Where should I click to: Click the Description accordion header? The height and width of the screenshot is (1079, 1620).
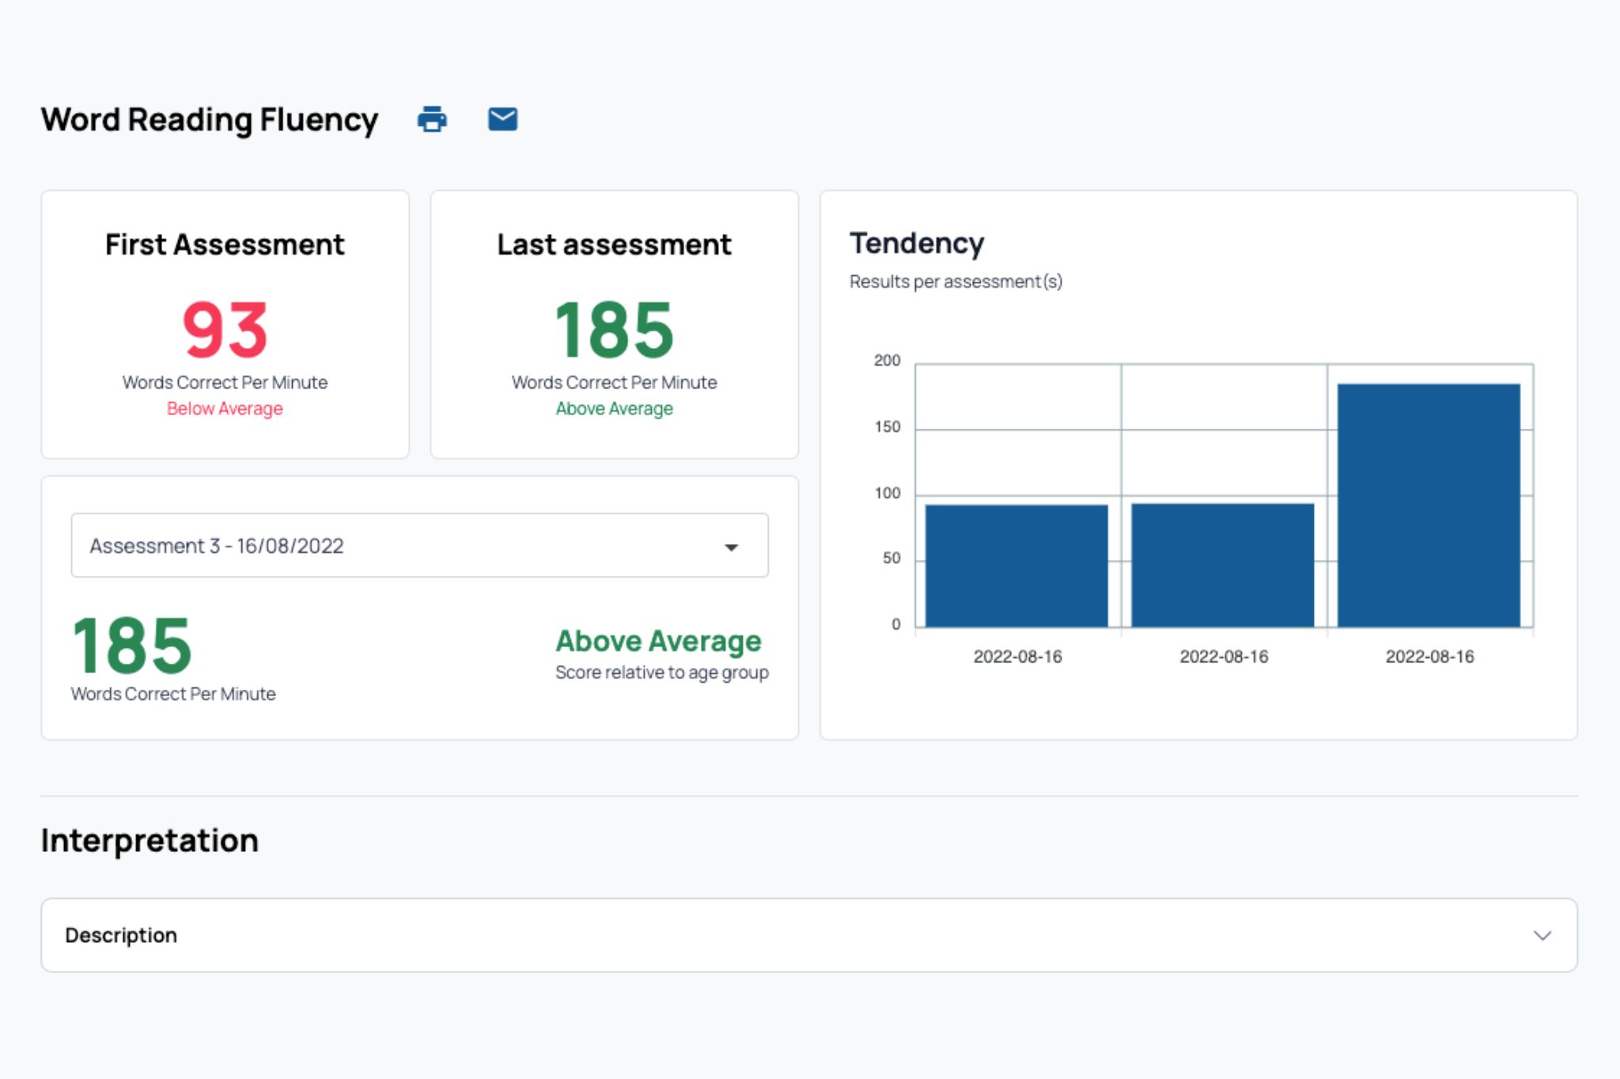point(808,935)
